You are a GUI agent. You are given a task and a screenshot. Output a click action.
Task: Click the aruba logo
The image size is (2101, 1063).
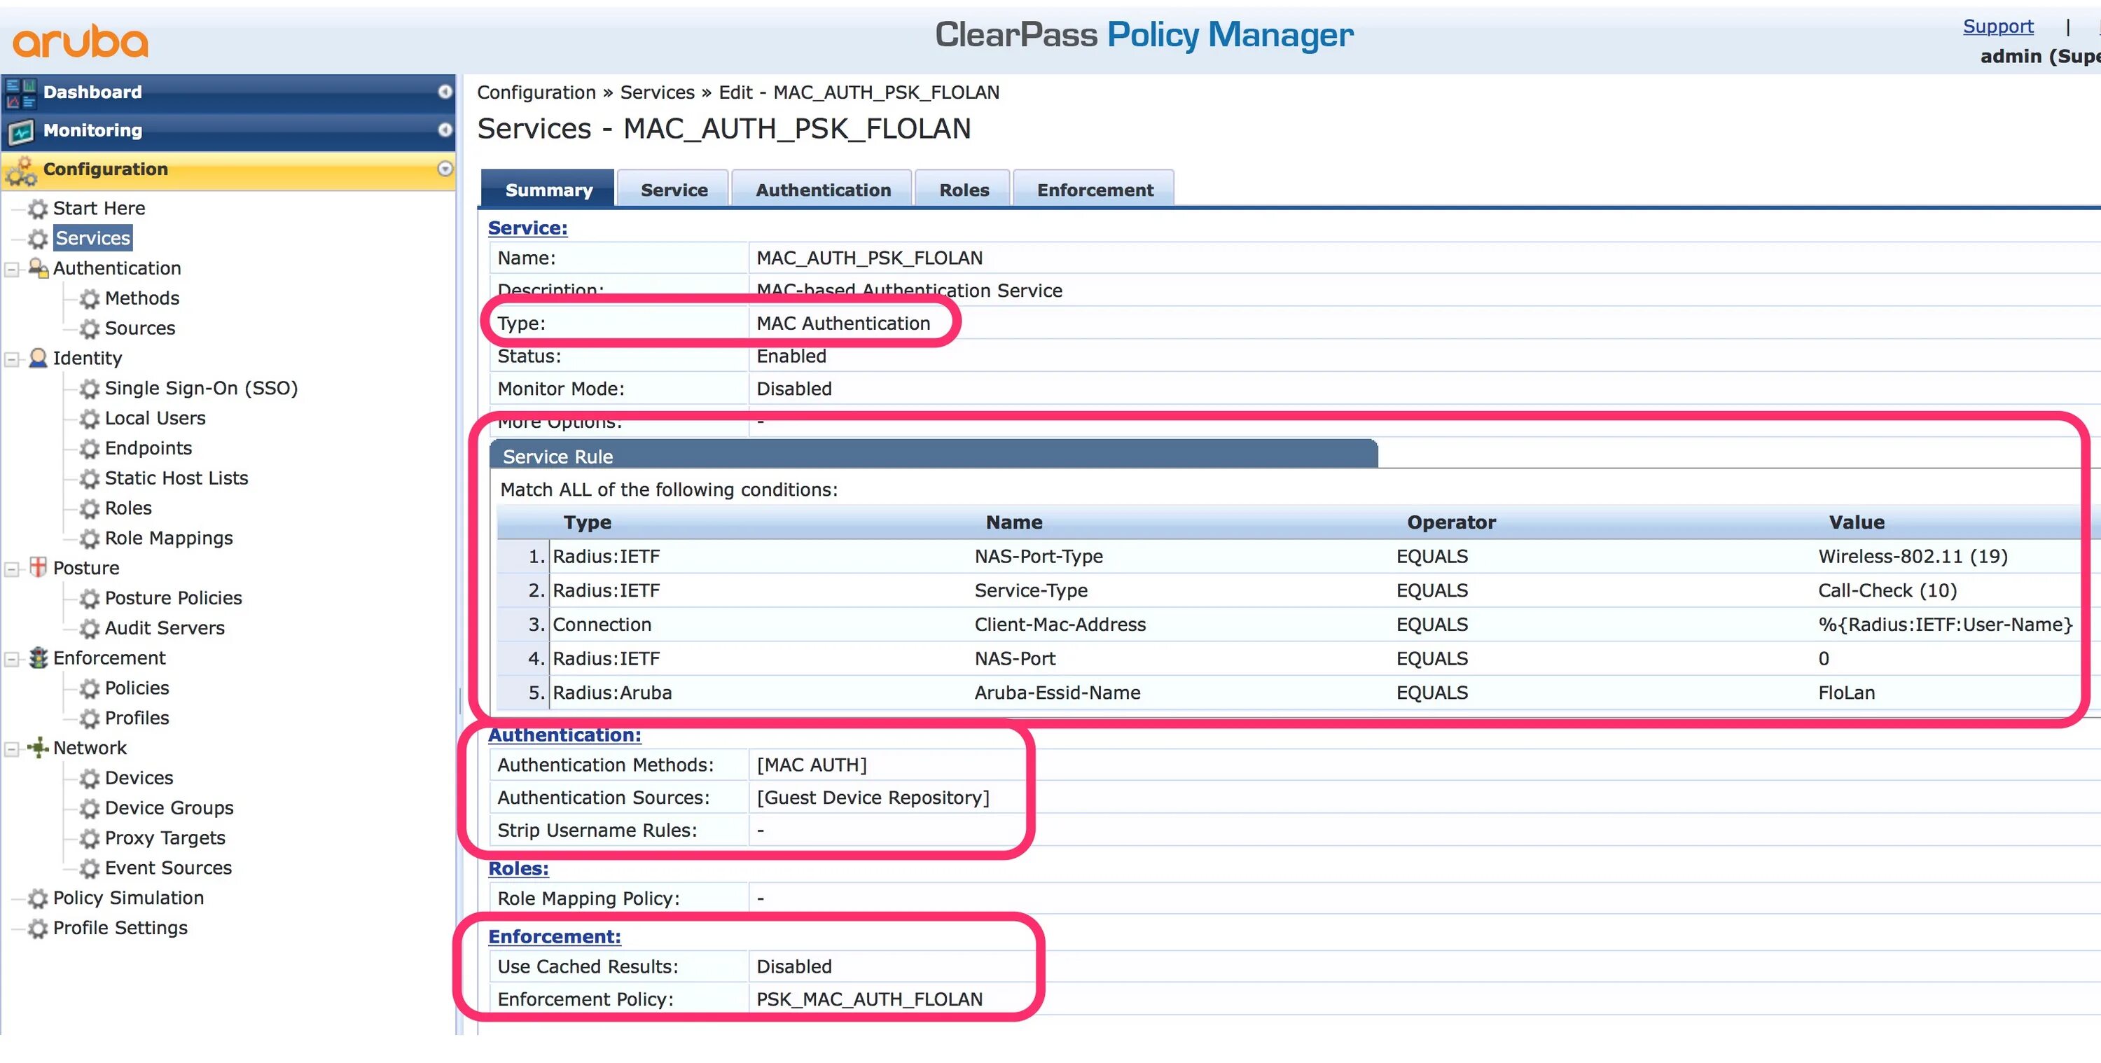coord(80,41)
